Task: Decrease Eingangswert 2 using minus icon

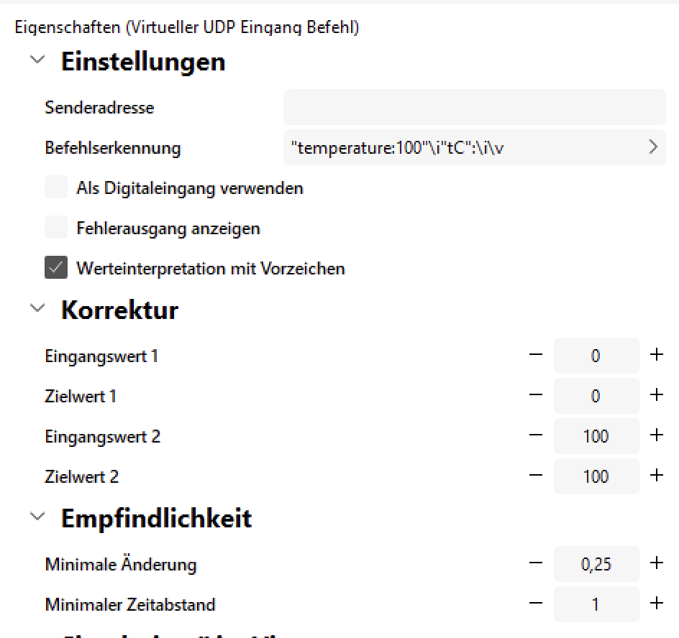Action: (x=536, y=435)
